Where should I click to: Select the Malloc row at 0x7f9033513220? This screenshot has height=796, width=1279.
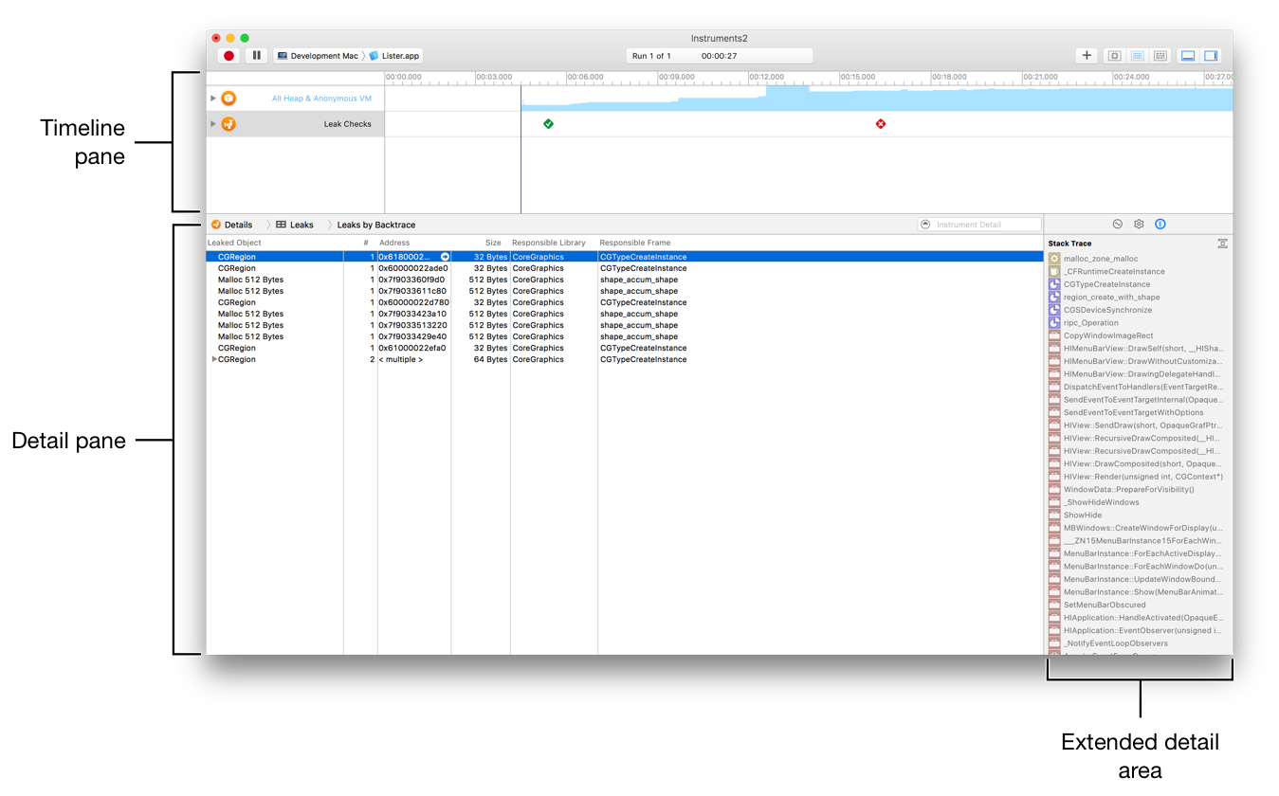(x=625, y=325)
